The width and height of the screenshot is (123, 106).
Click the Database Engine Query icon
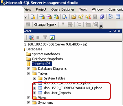pyautogui.click(x=33, y=17)
